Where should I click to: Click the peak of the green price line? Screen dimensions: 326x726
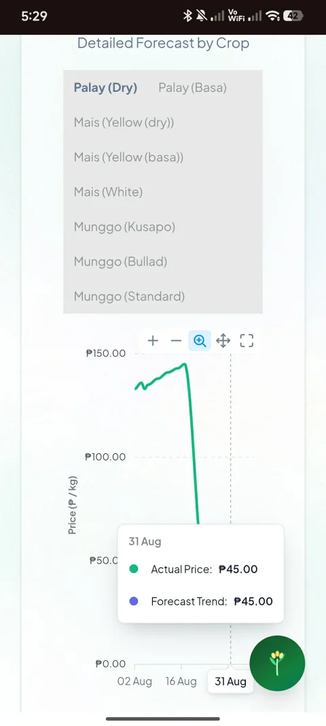[x=185, y=364]
